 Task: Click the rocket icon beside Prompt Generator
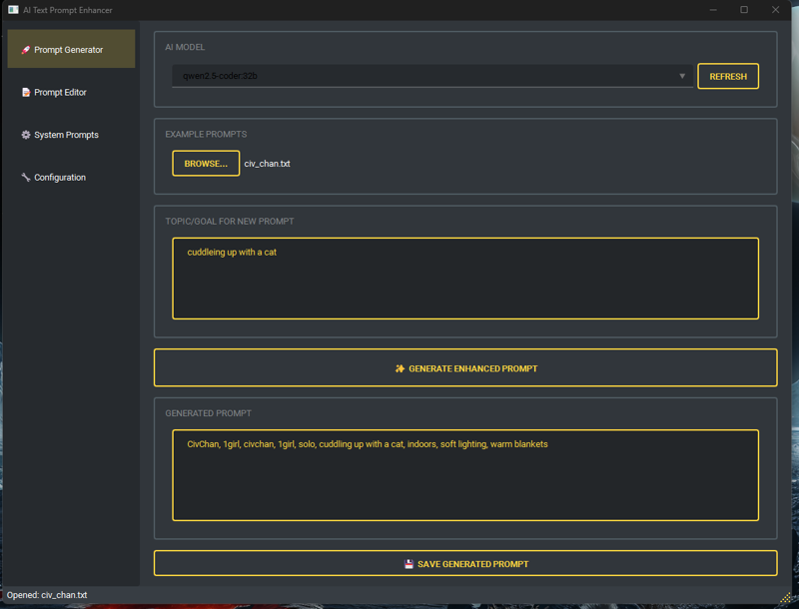coord(26,49)
